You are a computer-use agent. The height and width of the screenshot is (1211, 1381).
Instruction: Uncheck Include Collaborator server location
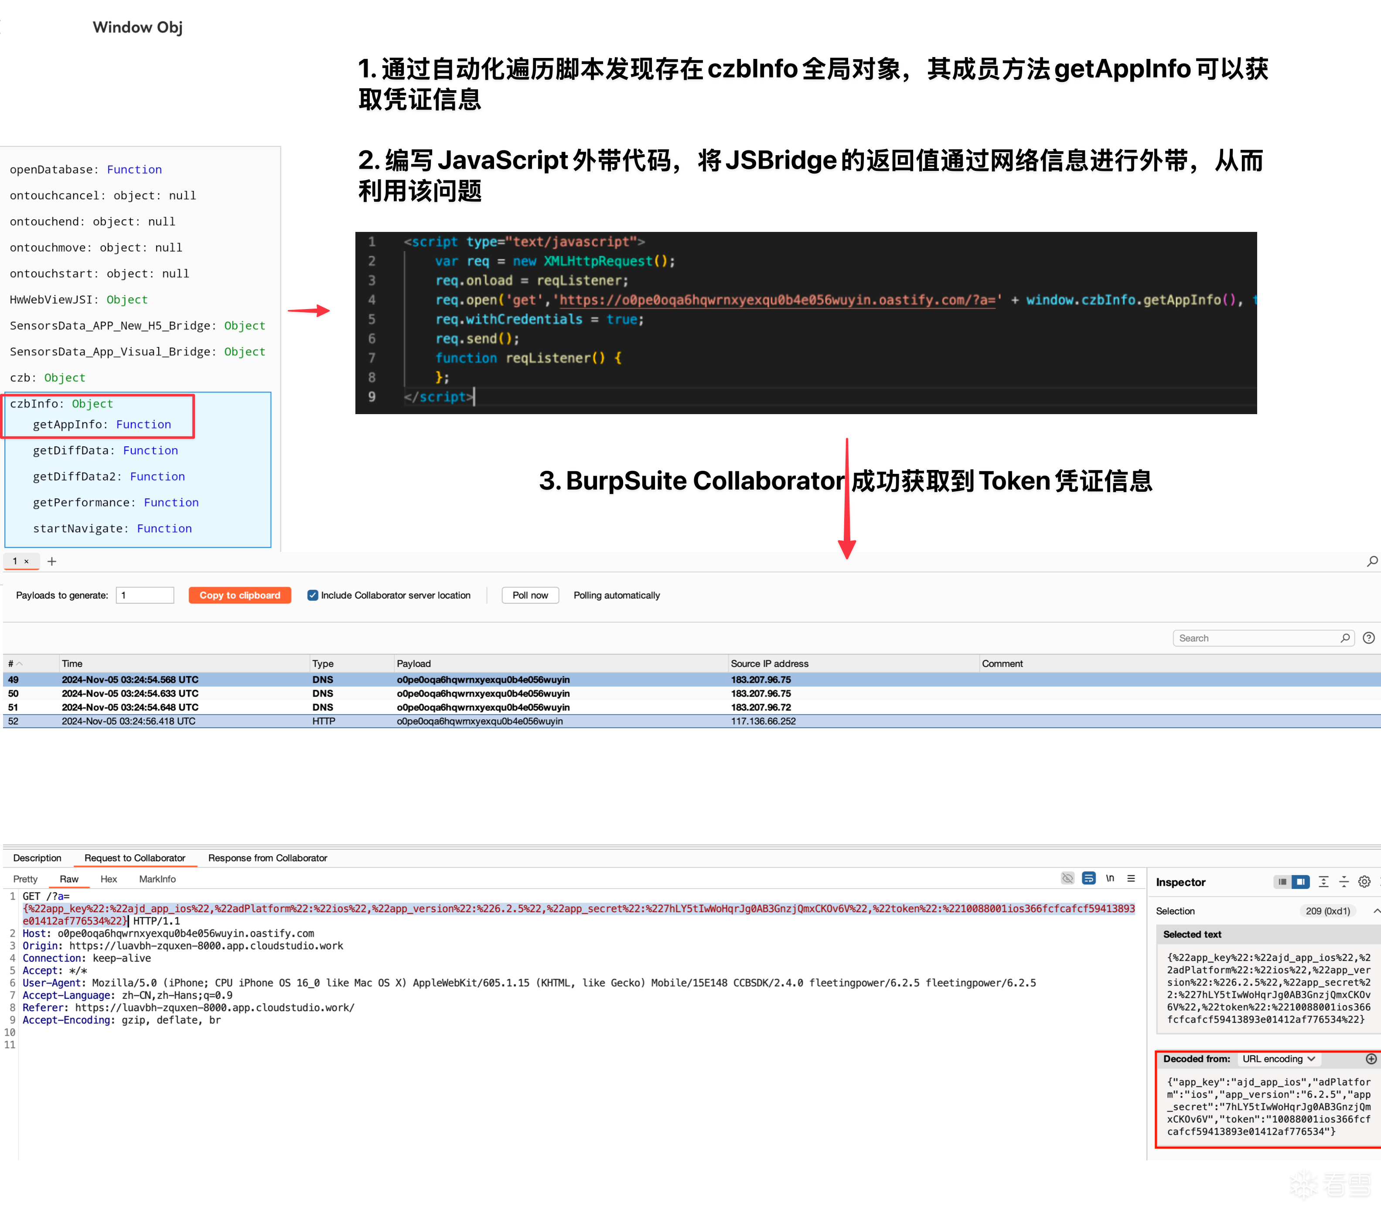point(313,595)
